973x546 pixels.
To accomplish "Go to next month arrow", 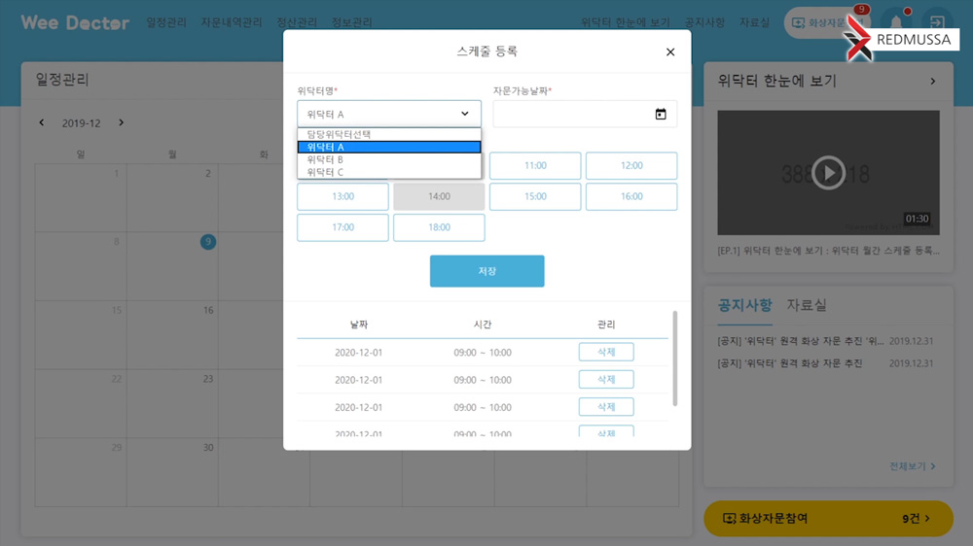I will pyautogui.click(x=121, y=122).
